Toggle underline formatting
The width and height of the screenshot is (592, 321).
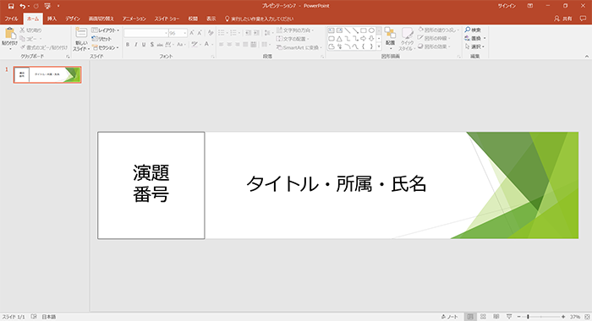coord(144,45)
